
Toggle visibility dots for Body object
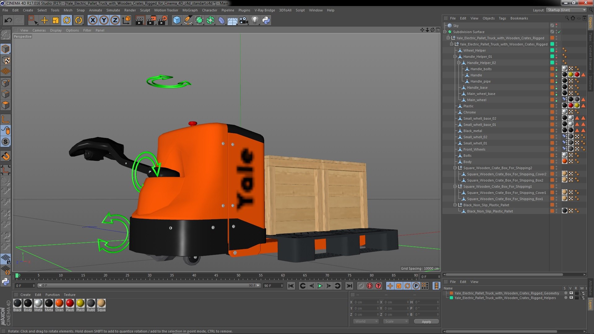click(557, 162)
